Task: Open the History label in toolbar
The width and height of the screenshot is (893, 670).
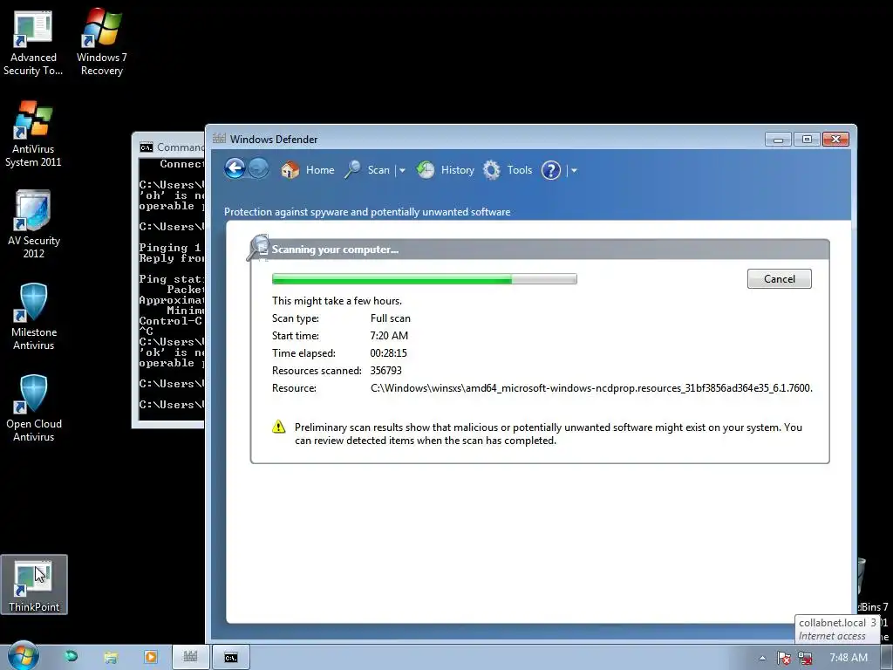Action: coord(457,170)
